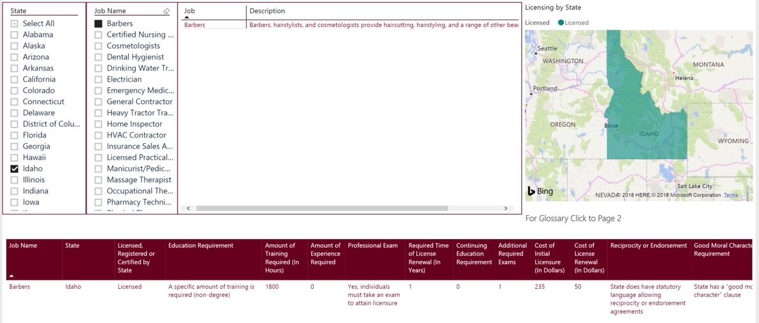This screenshot has width=759, height=323.
Task: Select the Occupational The... job checkbox
Action: pos(98,191)
